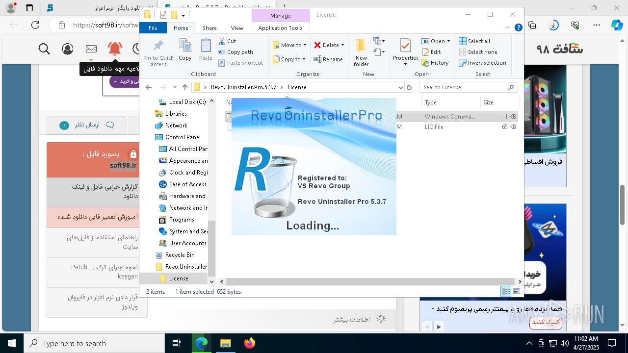Expand the Open dropdown arrow in ribbon
This screenshot has height=353, width=628.
[448, 41]
